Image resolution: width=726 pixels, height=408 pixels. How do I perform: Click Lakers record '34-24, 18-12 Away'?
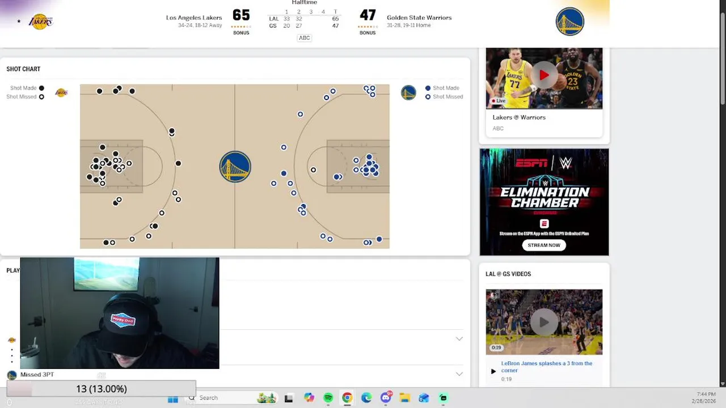click(200, 25)
